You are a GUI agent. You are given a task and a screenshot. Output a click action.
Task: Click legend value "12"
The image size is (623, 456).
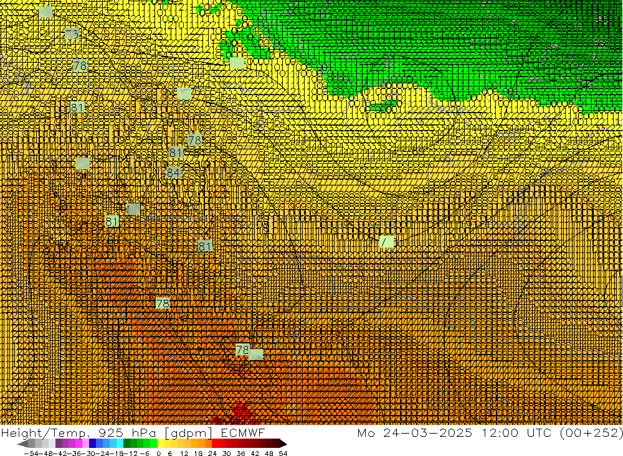(184, 454)
